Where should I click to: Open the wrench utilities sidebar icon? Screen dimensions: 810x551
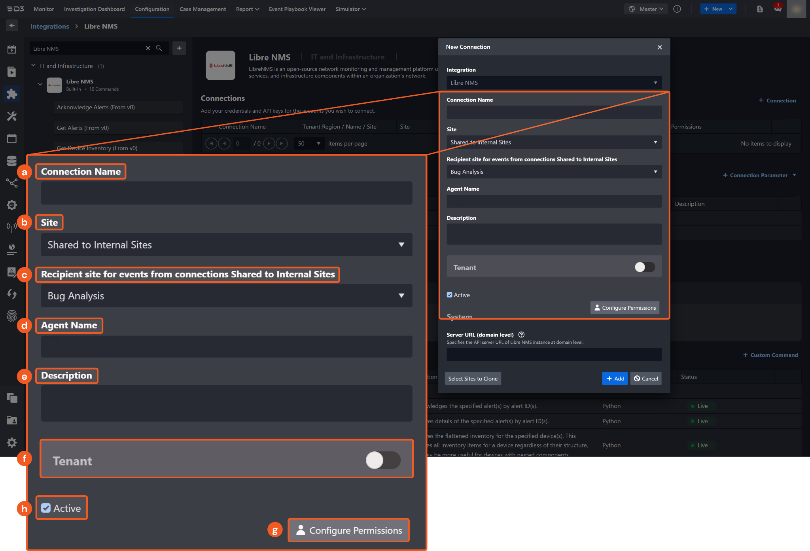12,116
